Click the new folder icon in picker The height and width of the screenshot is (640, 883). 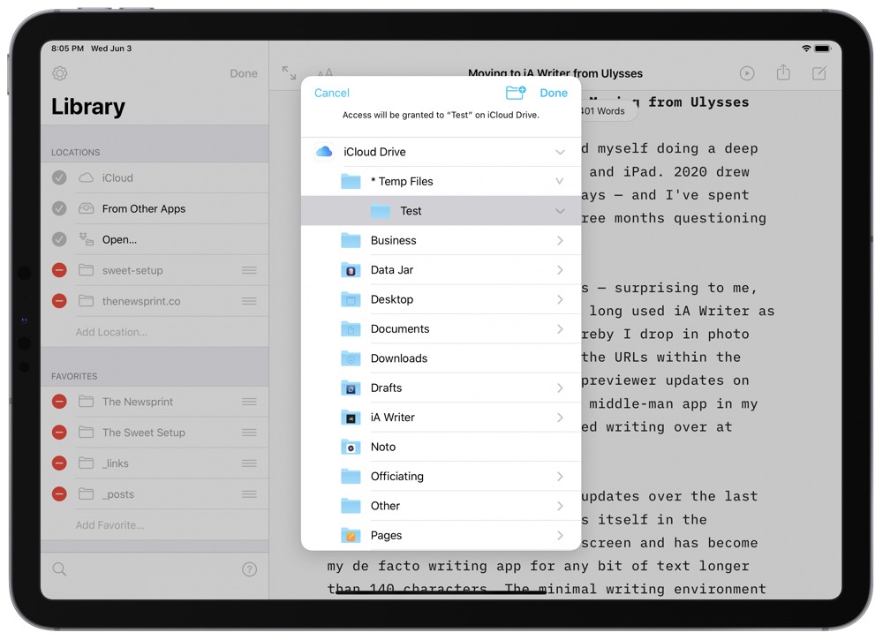point(516,93)
